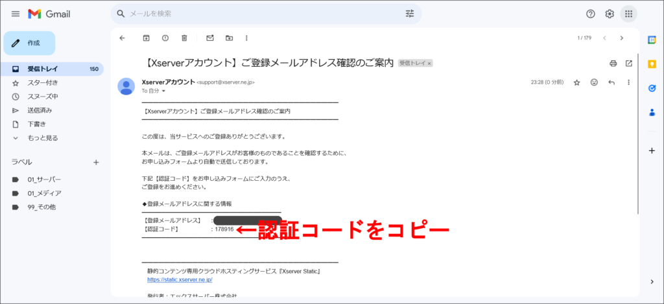This screenshot has width=664, height=304.
Task: Open email in new window
Action: [629, 64]
